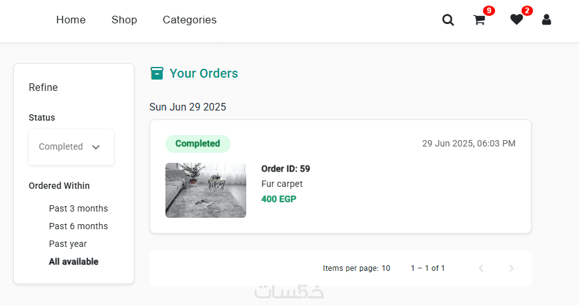This screenshot has width=579, height=305.
Task: Go to previous orders page arrow
Action: coord(481,268)
